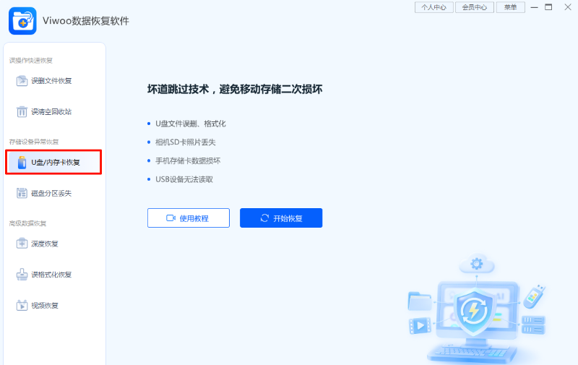
Task: Select the 误清空回收站 trash icon
Action: pos(22,111)
